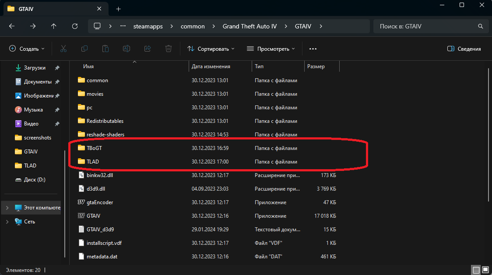Screen dimensions: 492x275
Task: Click the Paste clipboard icon
Action: pos(105,49)
